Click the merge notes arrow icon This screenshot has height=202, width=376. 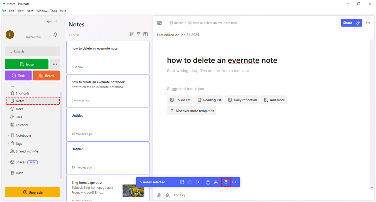coord(198,182)
